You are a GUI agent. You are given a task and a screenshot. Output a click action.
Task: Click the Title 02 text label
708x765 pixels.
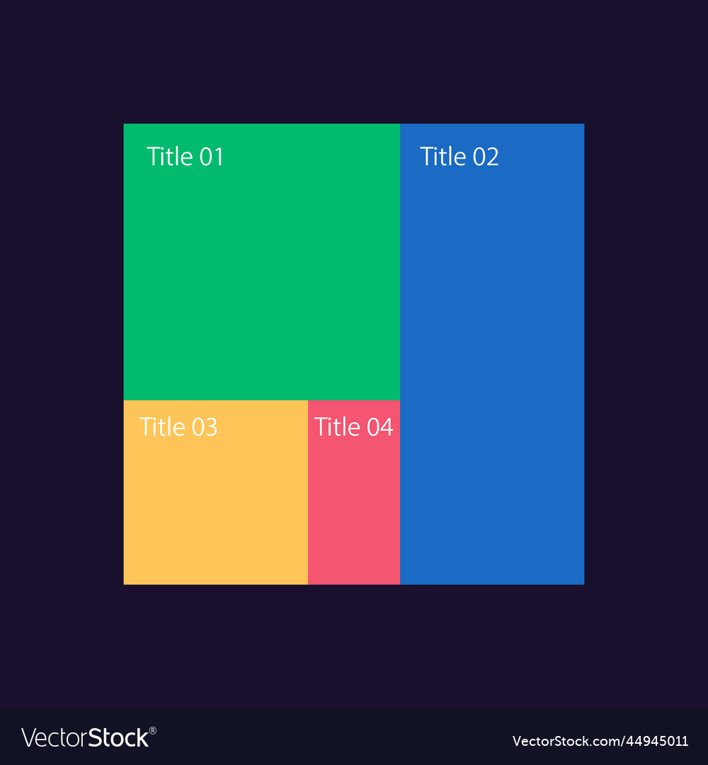click(x=459, y=157)
